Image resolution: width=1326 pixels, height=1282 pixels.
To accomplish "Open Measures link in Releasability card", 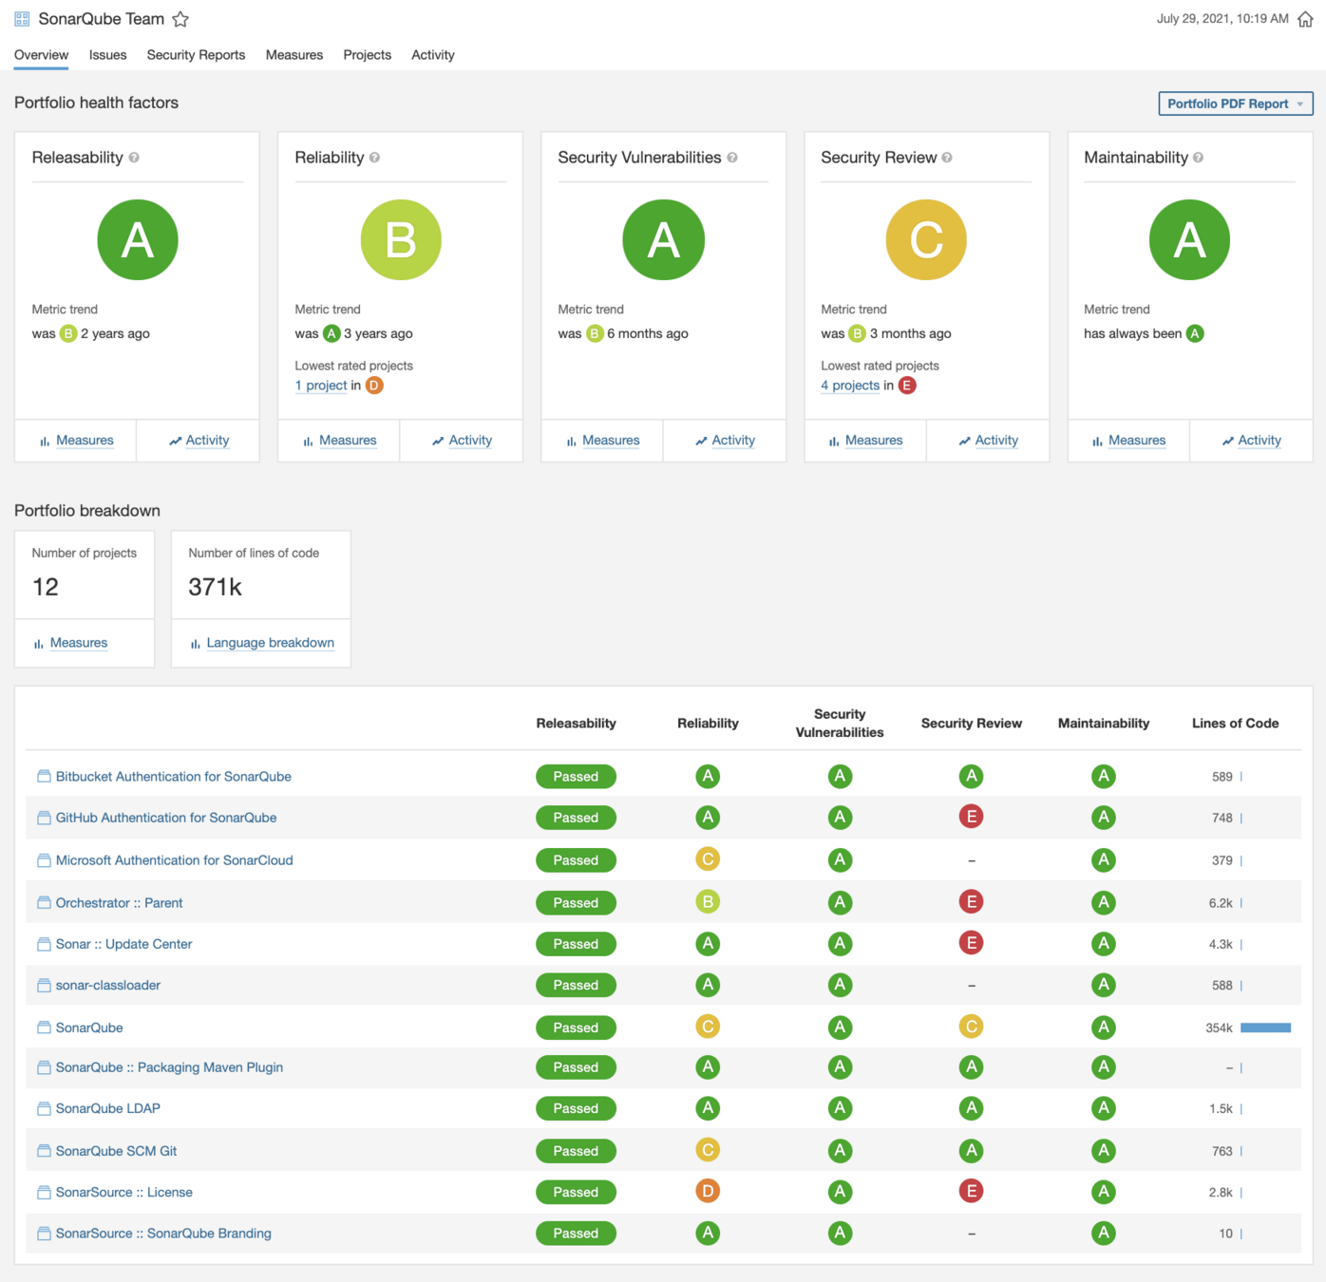I will [x=85, y=441].
